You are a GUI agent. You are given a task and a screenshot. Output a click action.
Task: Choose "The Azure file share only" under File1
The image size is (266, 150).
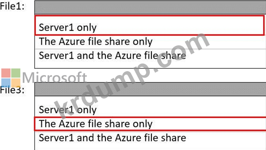coord(96,42)
